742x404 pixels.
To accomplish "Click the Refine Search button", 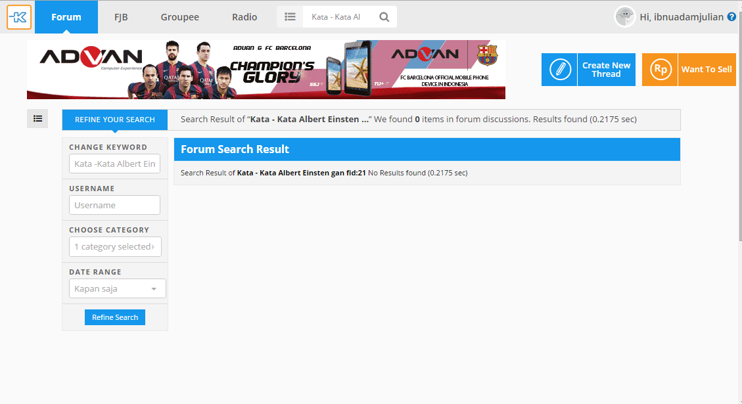I will [115, 317].
